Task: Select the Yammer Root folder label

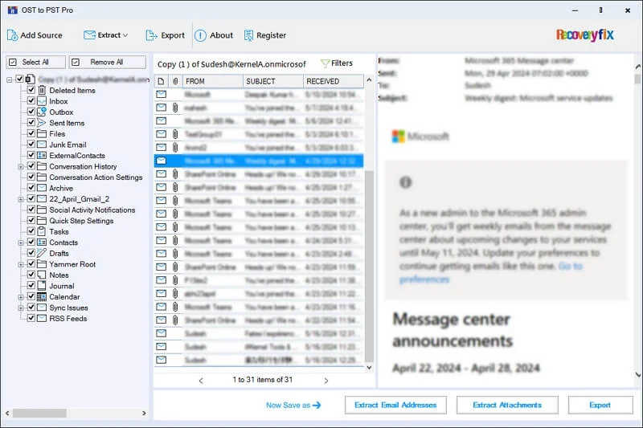Action: tap(72, 264)
